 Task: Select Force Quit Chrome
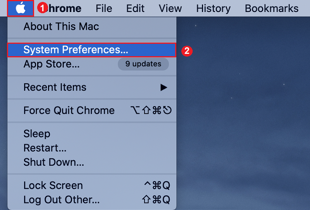tap(69, 110)
